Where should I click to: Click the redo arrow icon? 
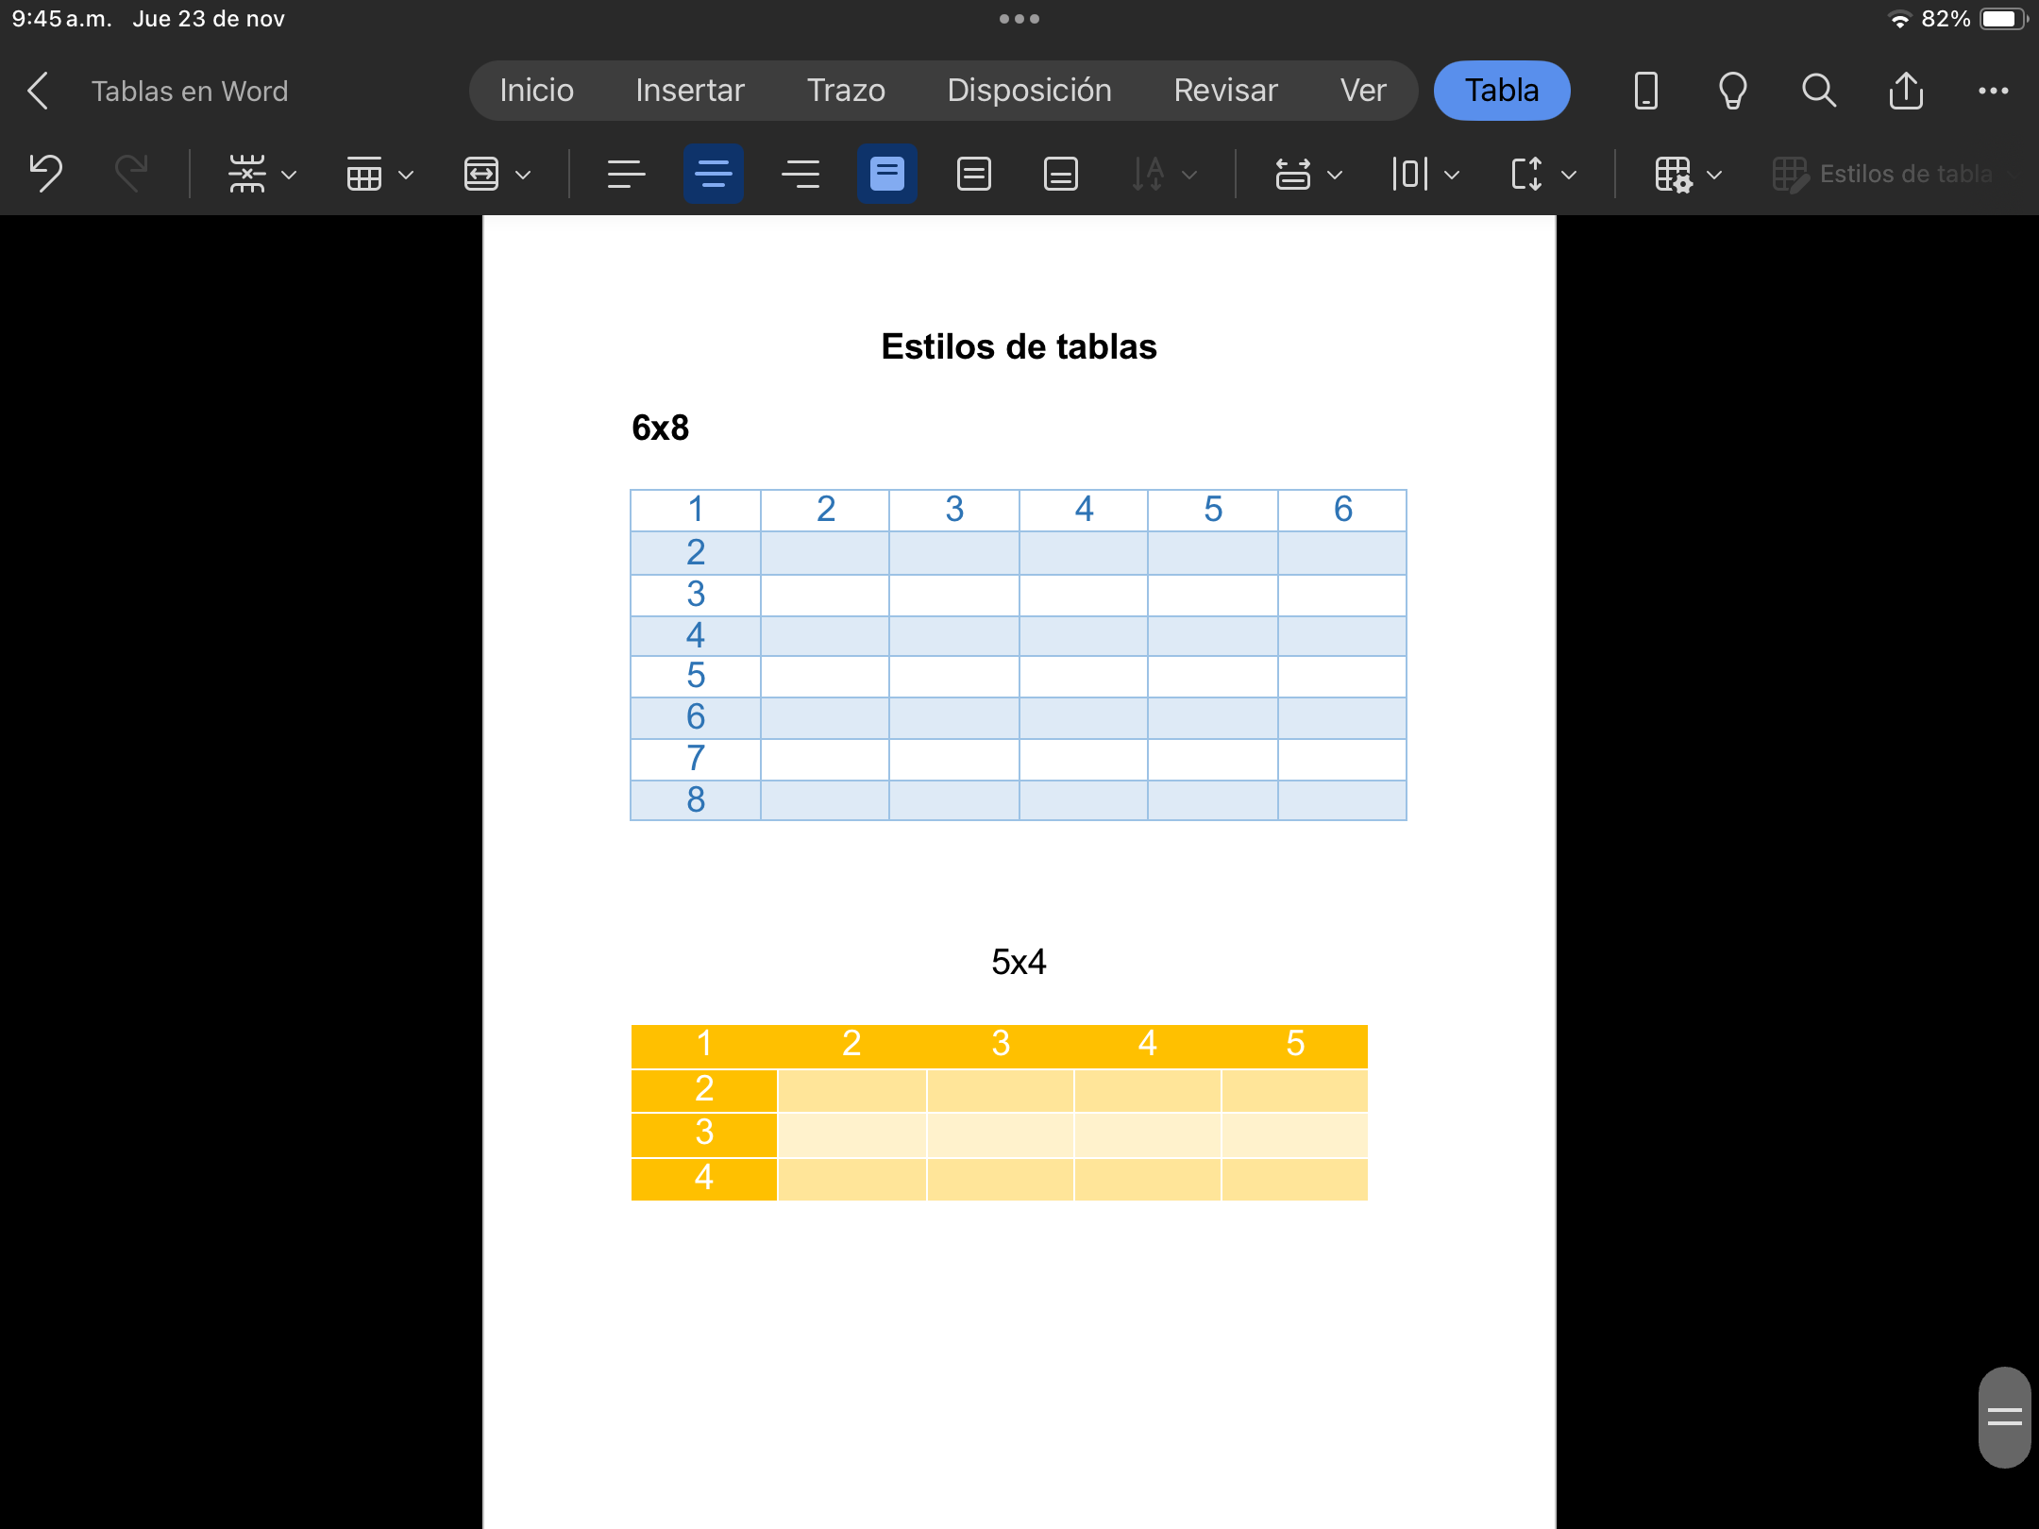(131, 174)
